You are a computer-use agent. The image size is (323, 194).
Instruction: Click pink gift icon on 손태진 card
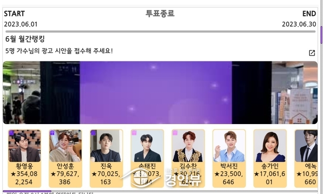(134, 133)
